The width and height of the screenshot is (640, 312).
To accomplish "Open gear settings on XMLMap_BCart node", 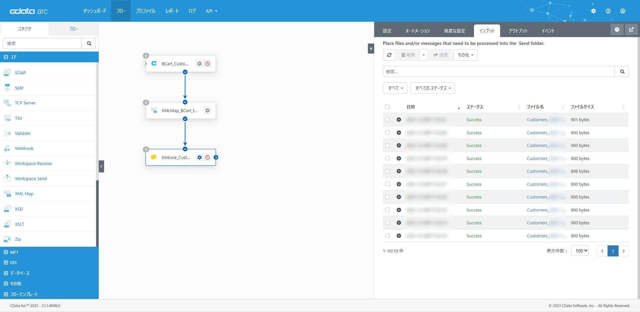I will click(x=208, y=110).
